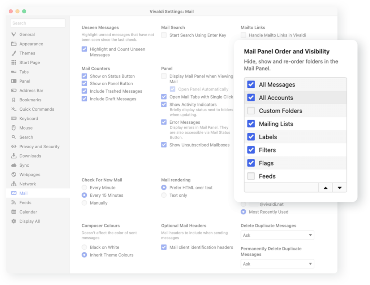
Task: Select Every 15 Minutes mail check
Action: (84, 195)
